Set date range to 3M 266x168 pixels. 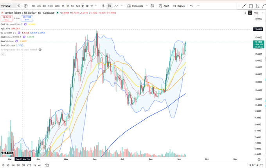click(x=18, y=165)
